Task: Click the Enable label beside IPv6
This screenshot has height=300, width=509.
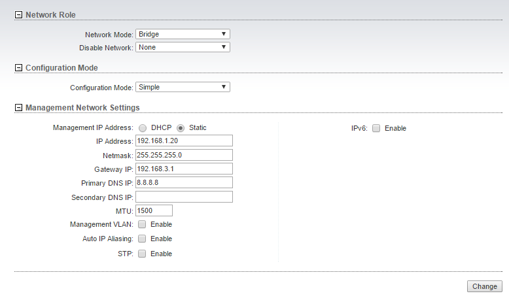Action: pos(395,129)
